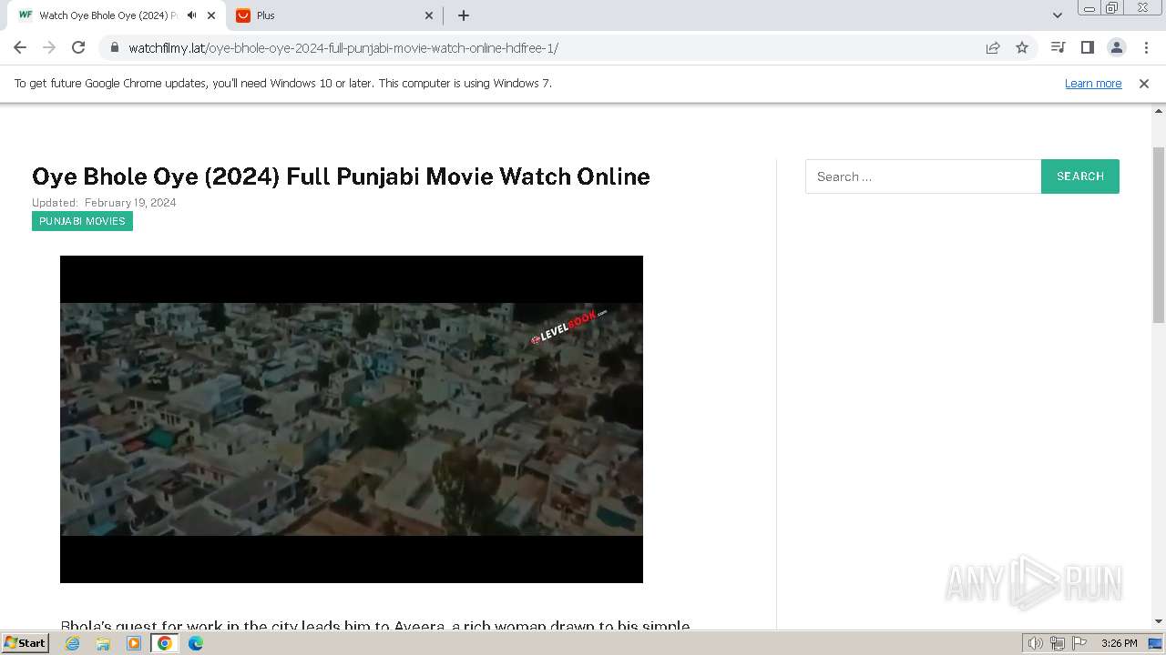
Task: Click the forward navigation arrow
Action: point(49,47)
